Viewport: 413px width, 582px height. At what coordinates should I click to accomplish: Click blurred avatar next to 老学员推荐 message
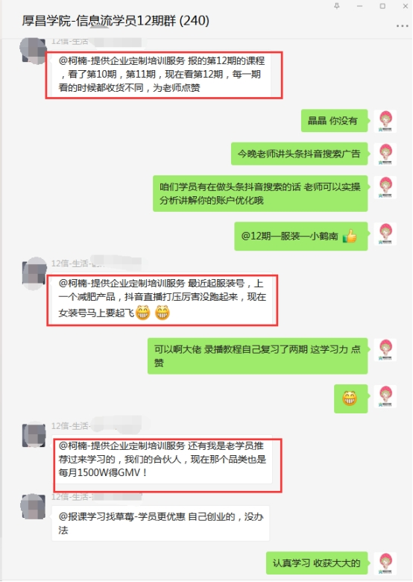(x=34, y=434)
